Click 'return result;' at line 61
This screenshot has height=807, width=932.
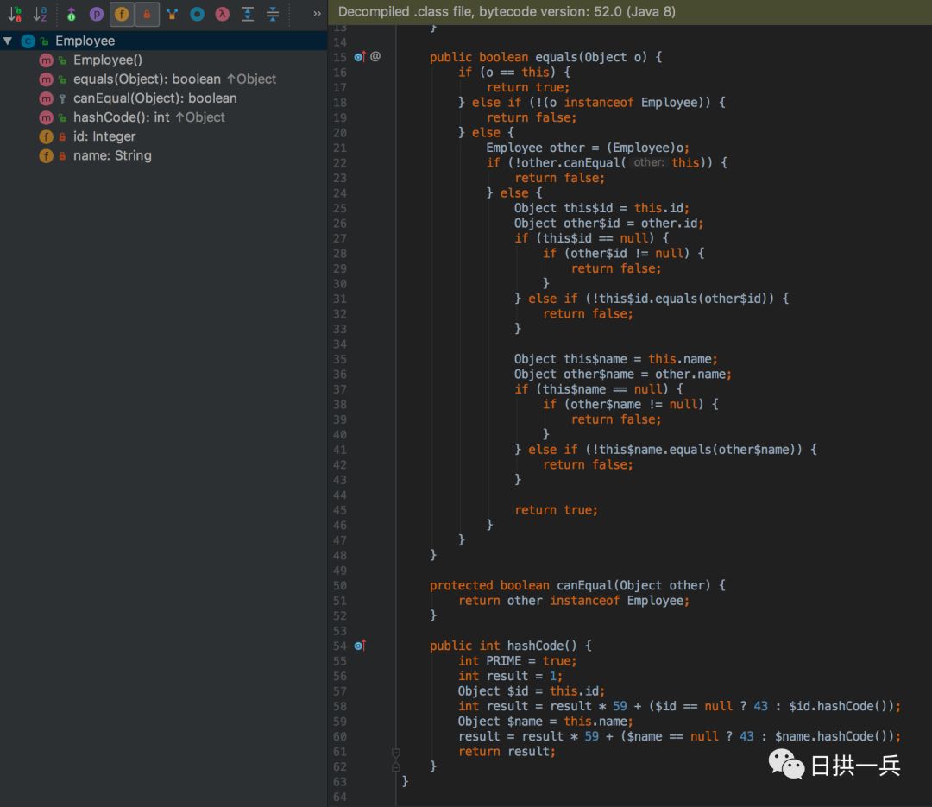(507, 752)
